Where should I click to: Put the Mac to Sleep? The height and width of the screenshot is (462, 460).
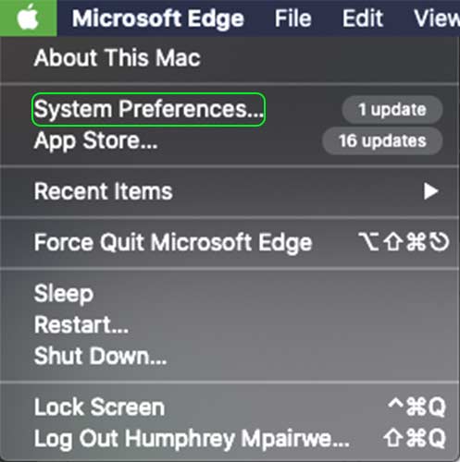coord(64,294)
